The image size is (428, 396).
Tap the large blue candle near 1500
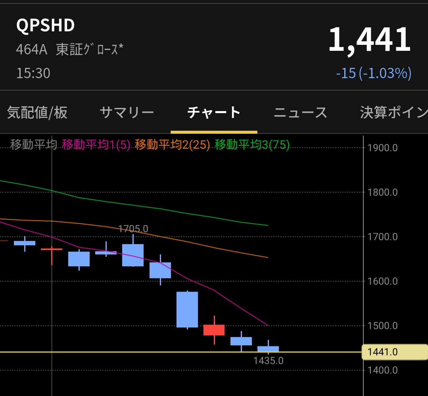tap(187, 309)
